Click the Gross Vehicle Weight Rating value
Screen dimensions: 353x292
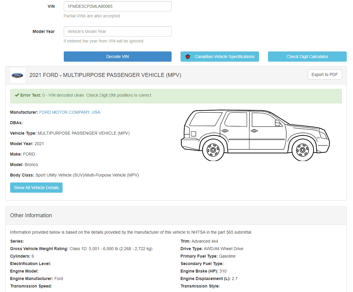(111, 249)
